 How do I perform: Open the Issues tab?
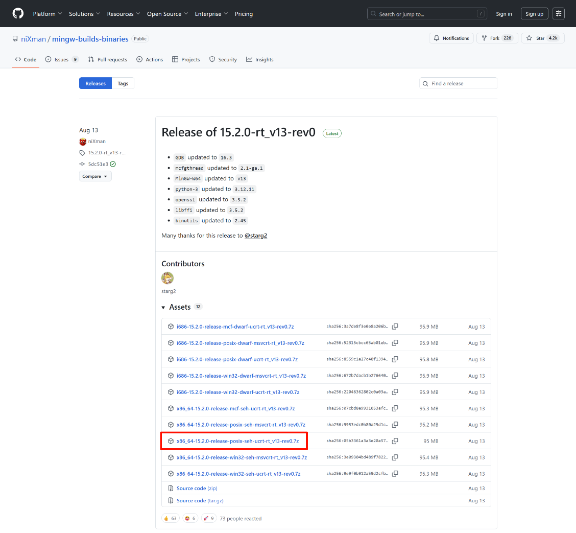point(62,60)
